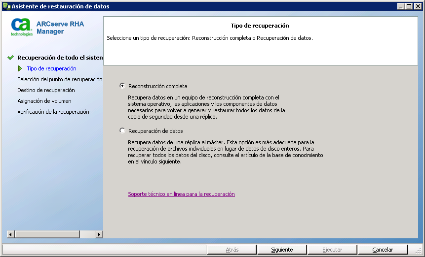Click the CA technologies logo

(x=22, y=27)
